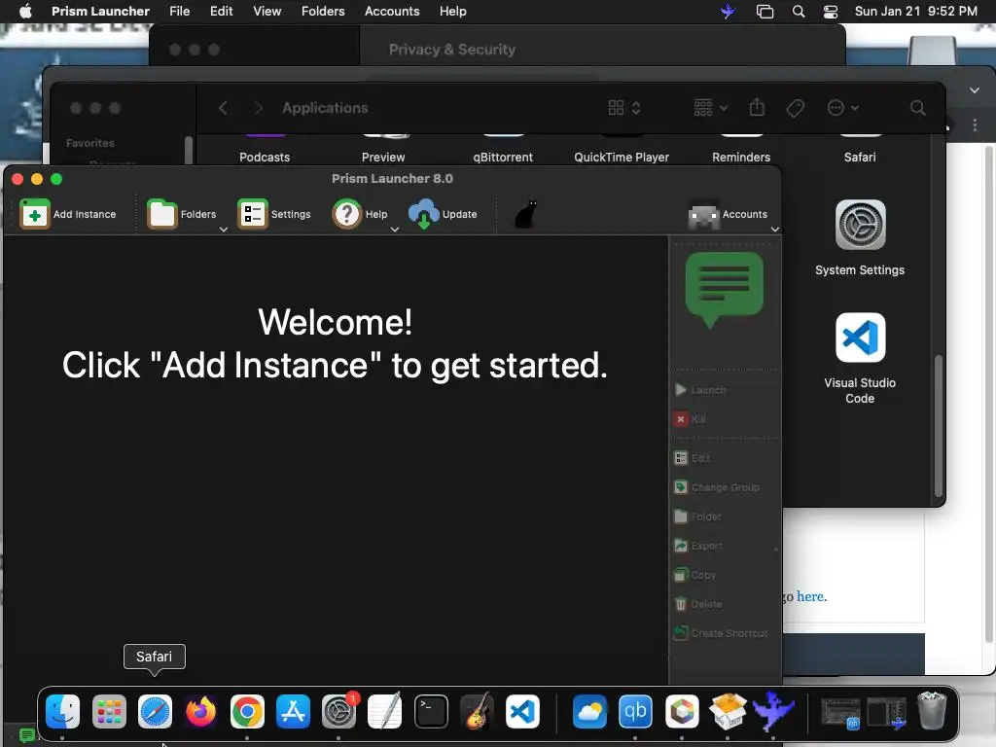This screenshot has height=747, width=996.
Task: Open Firefox from the Dock
Action: 200,711
